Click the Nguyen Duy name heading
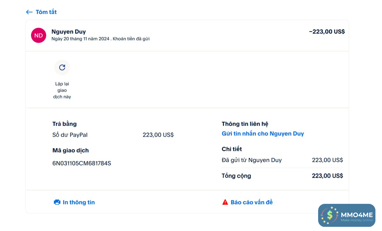This screenshot has height=231, width=382. click(x=69, y=32)
